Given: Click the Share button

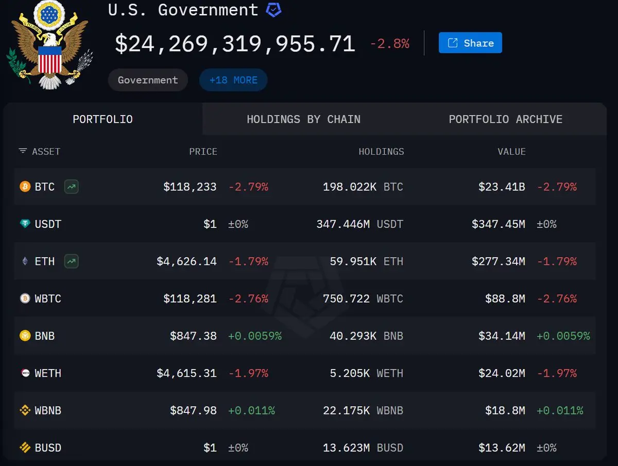Looking at the screenshot, I should [470, 43].
